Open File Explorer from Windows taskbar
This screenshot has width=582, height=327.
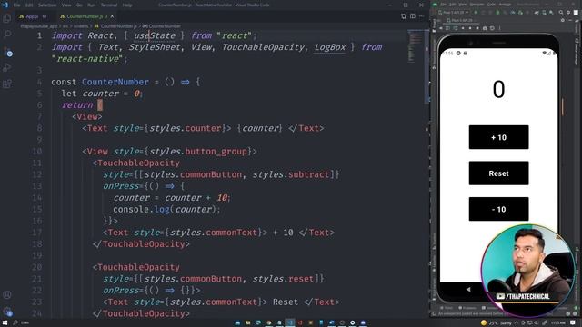point(248,322)
